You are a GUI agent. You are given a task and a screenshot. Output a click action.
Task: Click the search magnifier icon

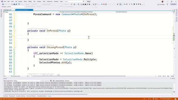pyautogui.click(x=83, y=1)
